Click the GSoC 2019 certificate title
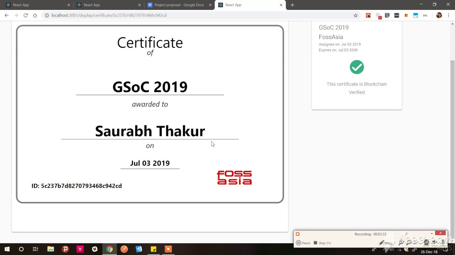Viewport: 455px width, 255px height. (150, 87)
